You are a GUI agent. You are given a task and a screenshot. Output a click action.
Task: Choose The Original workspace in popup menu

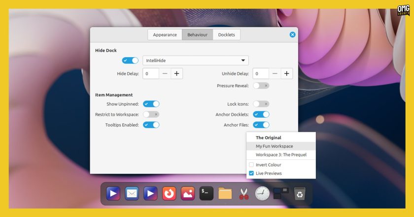[281, 138]
